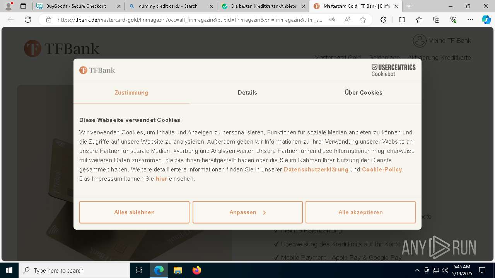Open favorites list icon
This screenshot has height=278, width=495.
pyautogui.click(x=419, y=20)
